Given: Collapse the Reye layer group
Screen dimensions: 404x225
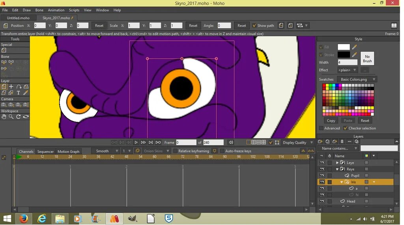Looking at the screenshot, I should 337,169.
